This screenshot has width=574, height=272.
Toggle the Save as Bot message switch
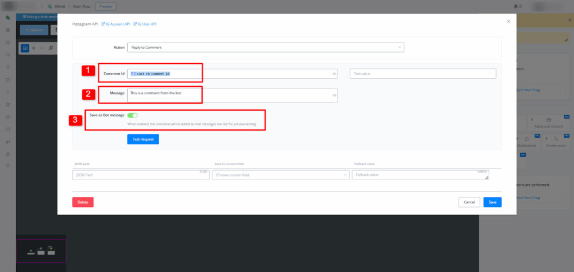pos(132,115)
